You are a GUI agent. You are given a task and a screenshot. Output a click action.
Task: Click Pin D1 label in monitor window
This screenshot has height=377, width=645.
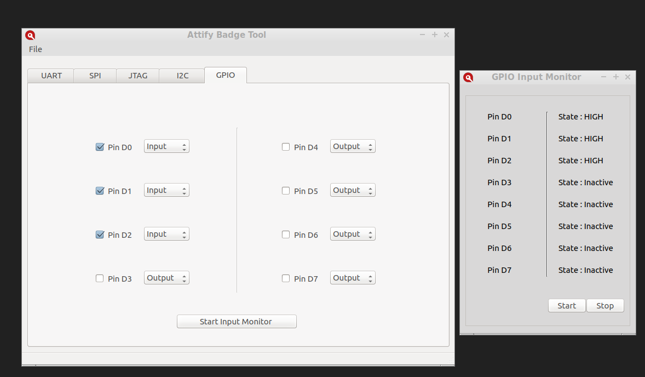coord(499,139)
